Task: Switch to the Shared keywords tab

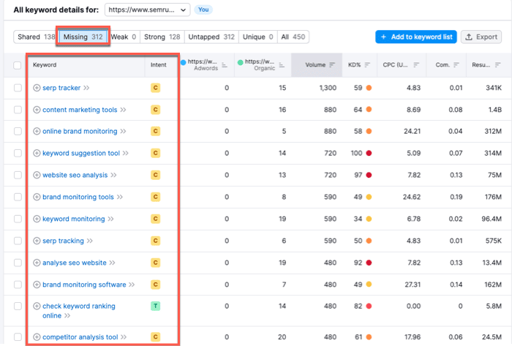Action: [x=35, y=37]
